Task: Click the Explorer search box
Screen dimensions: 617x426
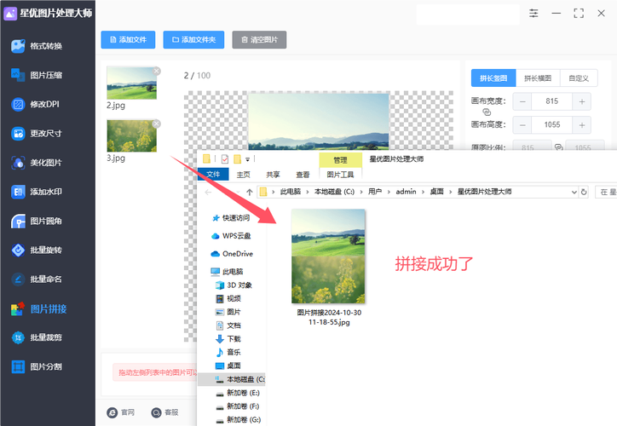Action: [x=606, y=192]
